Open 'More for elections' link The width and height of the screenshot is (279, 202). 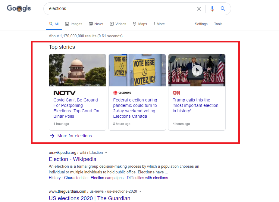coord(75,136)
